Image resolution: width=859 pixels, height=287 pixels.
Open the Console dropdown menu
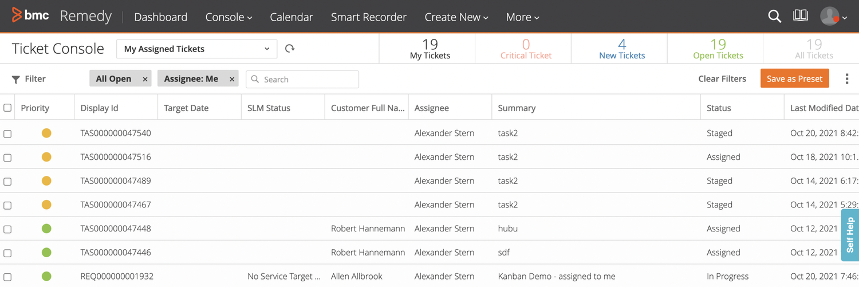pos(228,17)
